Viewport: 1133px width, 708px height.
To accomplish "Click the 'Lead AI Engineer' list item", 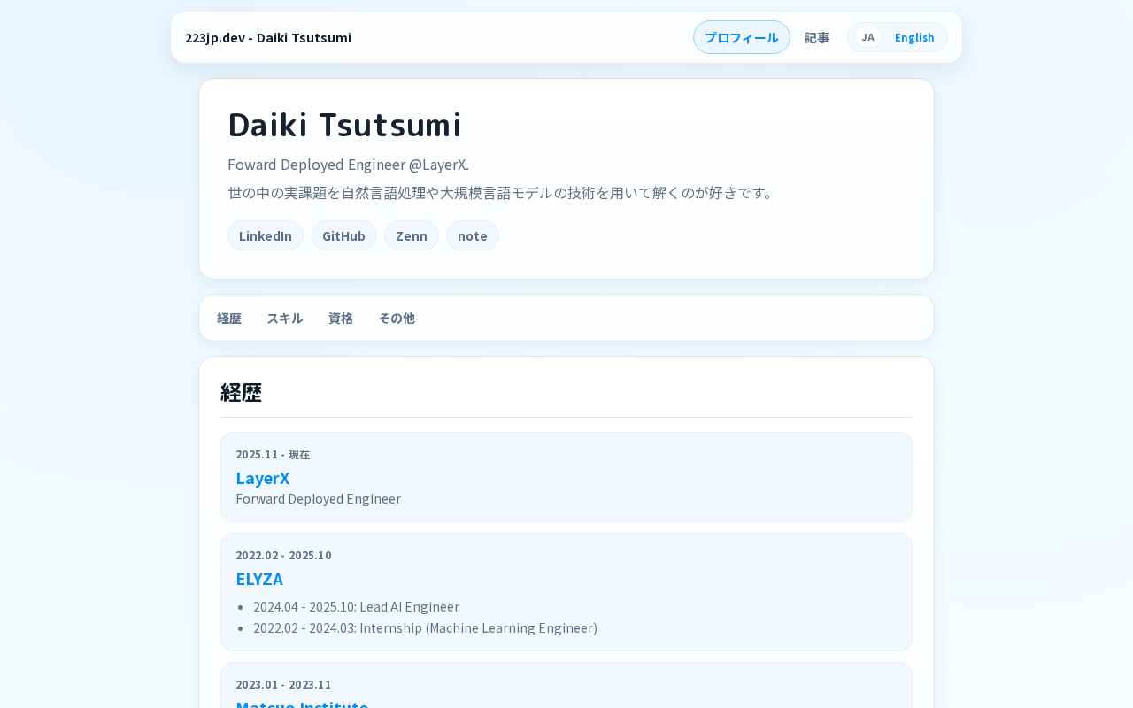I will click(x=356, y=606).
